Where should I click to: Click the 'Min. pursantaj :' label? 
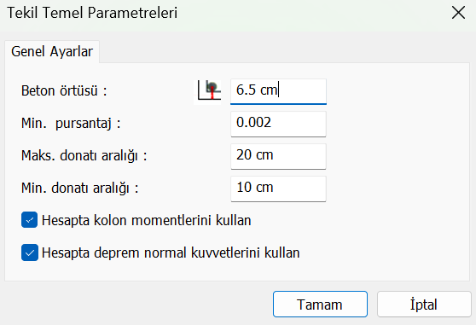pyautogui.click(x=71, y=124)
